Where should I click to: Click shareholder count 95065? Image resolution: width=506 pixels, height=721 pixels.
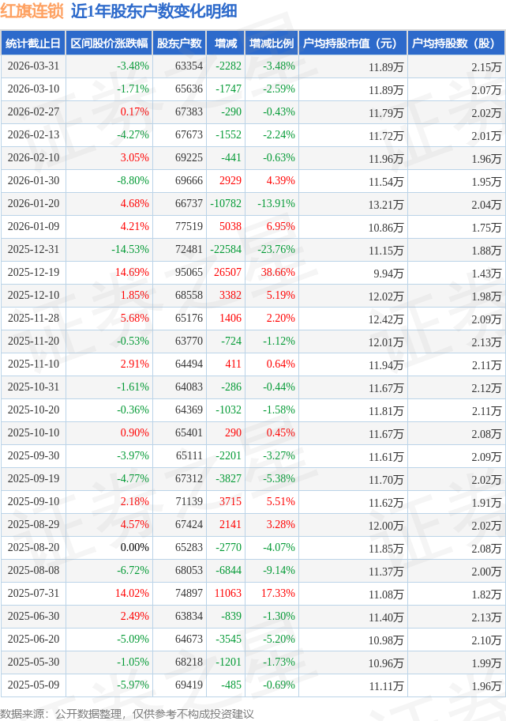[x=189, y=273]
